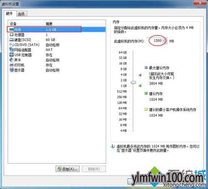
Task: Select the 内存 memory device icon
Action: pyautogui.click(x=11, y=30)
